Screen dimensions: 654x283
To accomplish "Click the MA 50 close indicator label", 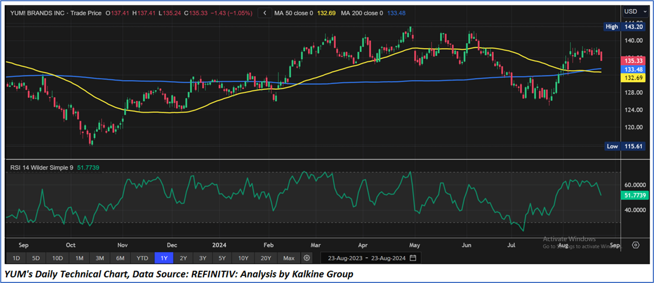I will click(296, 13).
